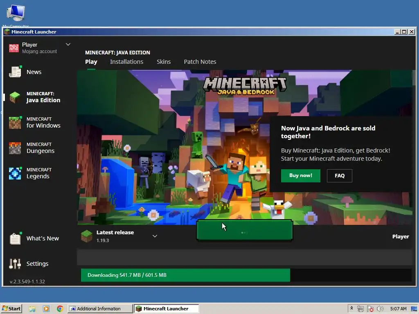The width and height of the screenshot is (419, 314).
Task: Click the green loading Play button
Action: click(245, 231)
